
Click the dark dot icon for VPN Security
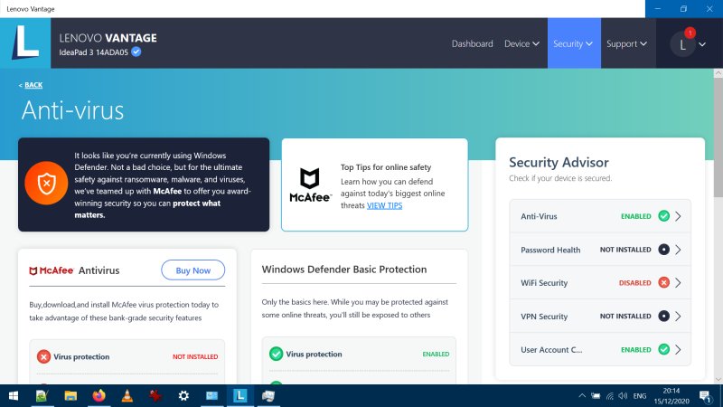click(x=663, y=316)
